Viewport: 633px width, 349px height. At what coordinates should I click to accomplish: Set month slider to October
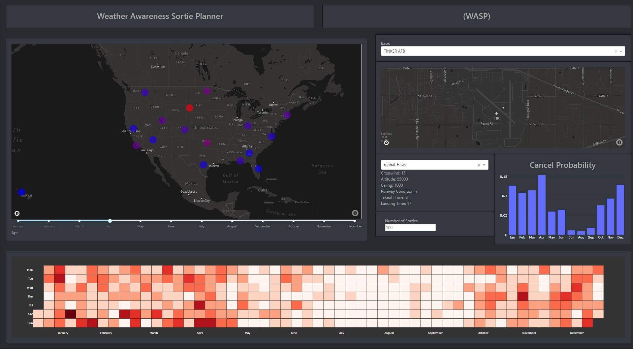[293, 221]
